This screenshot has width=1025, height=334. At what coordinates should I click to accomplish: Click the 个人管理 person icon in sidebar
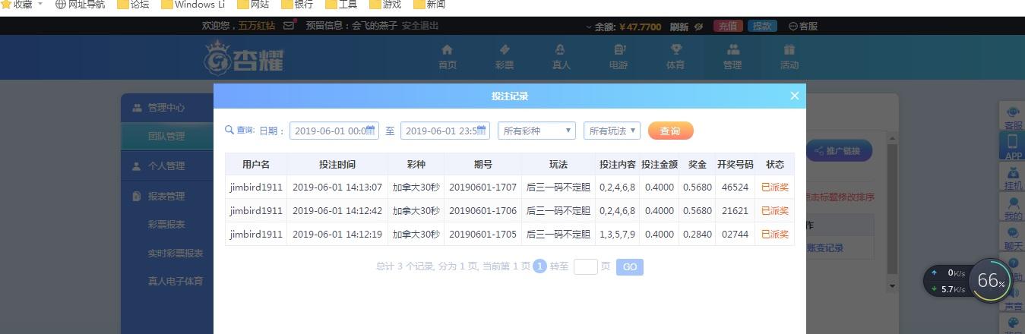pyautogui.click(x=137, y=165)
